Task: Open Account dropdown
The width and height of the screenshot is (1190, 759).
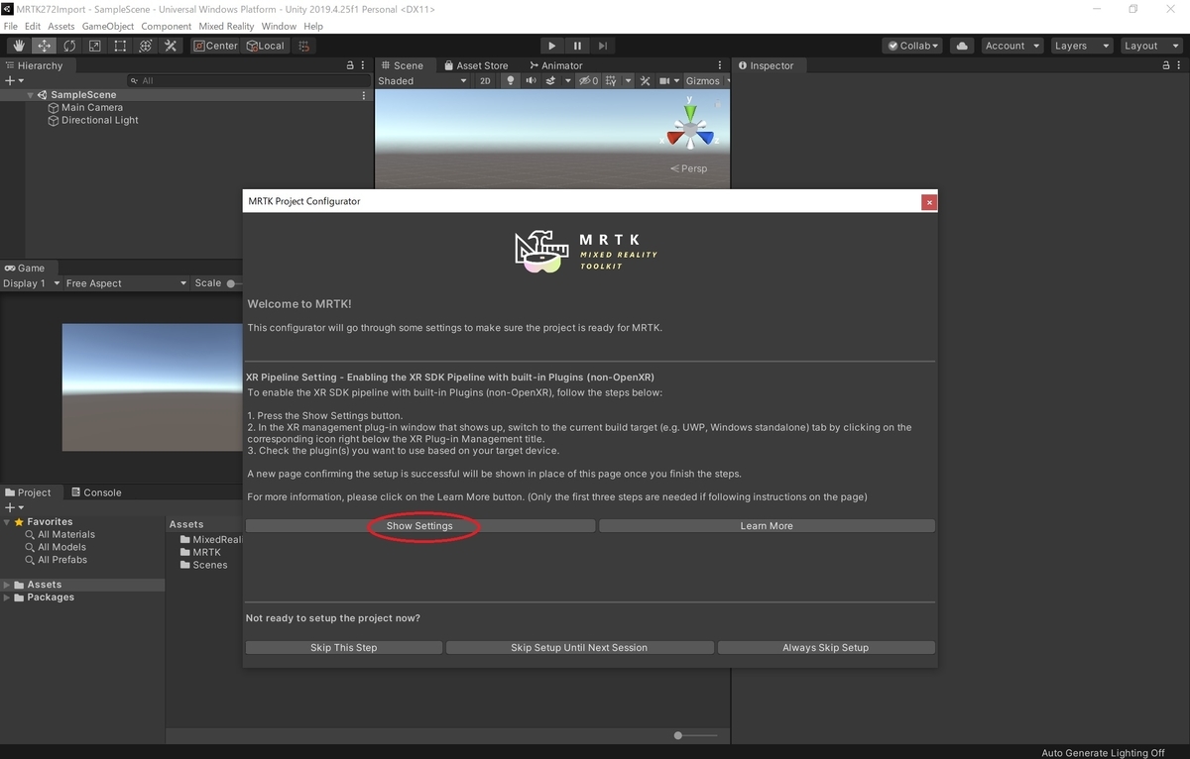Action: pos(1011,46)
